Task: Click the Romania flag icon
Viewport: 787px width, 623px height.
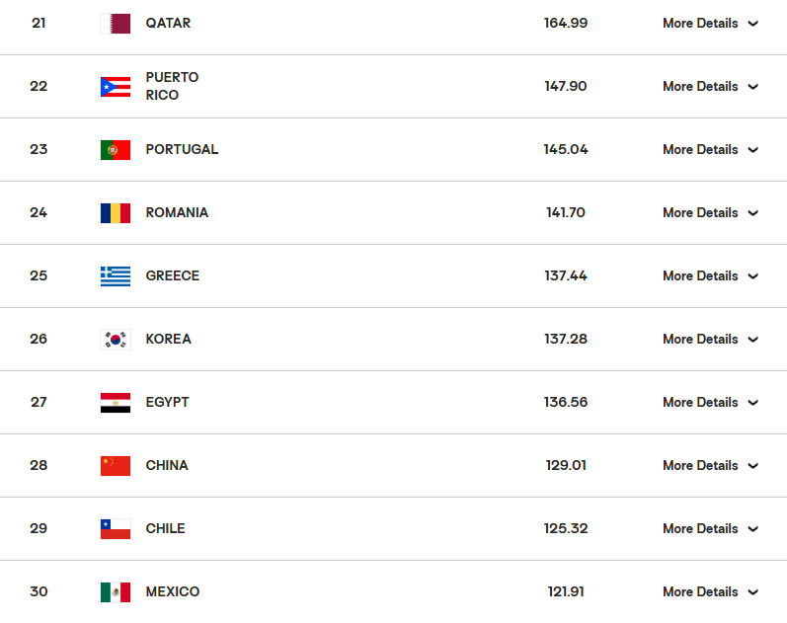Action: click(116, 213)
